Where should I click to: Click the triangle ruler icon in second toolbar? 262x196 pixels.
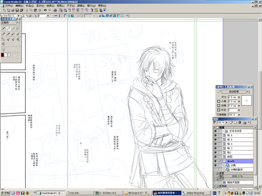click(x=103, y=16)
